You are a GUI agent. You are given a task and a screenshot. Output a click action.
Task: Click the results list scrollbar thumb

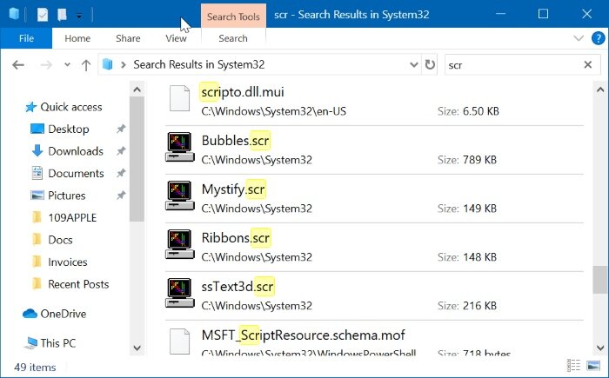pos(600,280)
